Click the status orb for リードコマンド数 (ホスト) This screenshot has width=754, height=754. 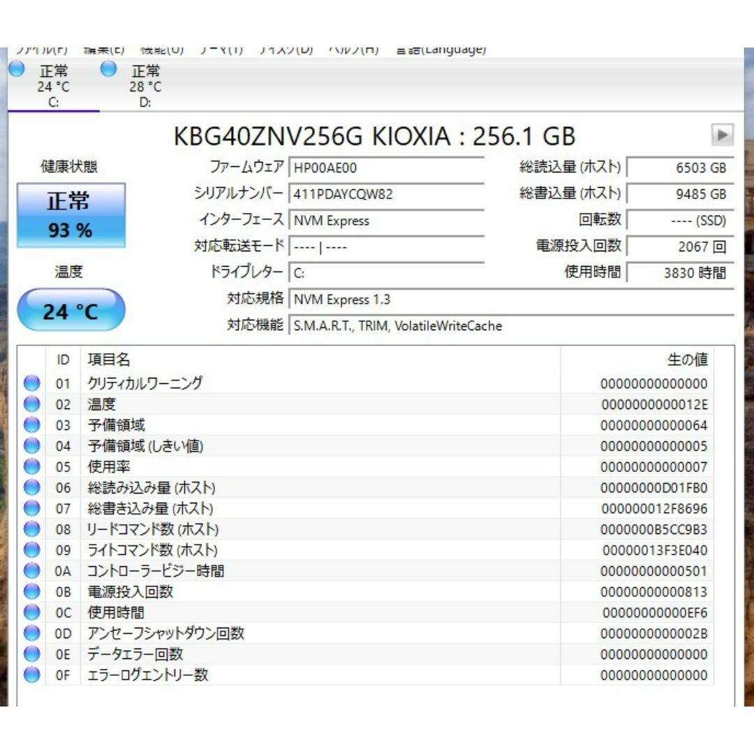(x=31, y=529)
